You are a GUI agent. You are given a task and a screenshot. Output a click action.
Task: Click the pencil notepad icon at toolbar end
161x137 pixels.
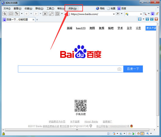point(157,14)
